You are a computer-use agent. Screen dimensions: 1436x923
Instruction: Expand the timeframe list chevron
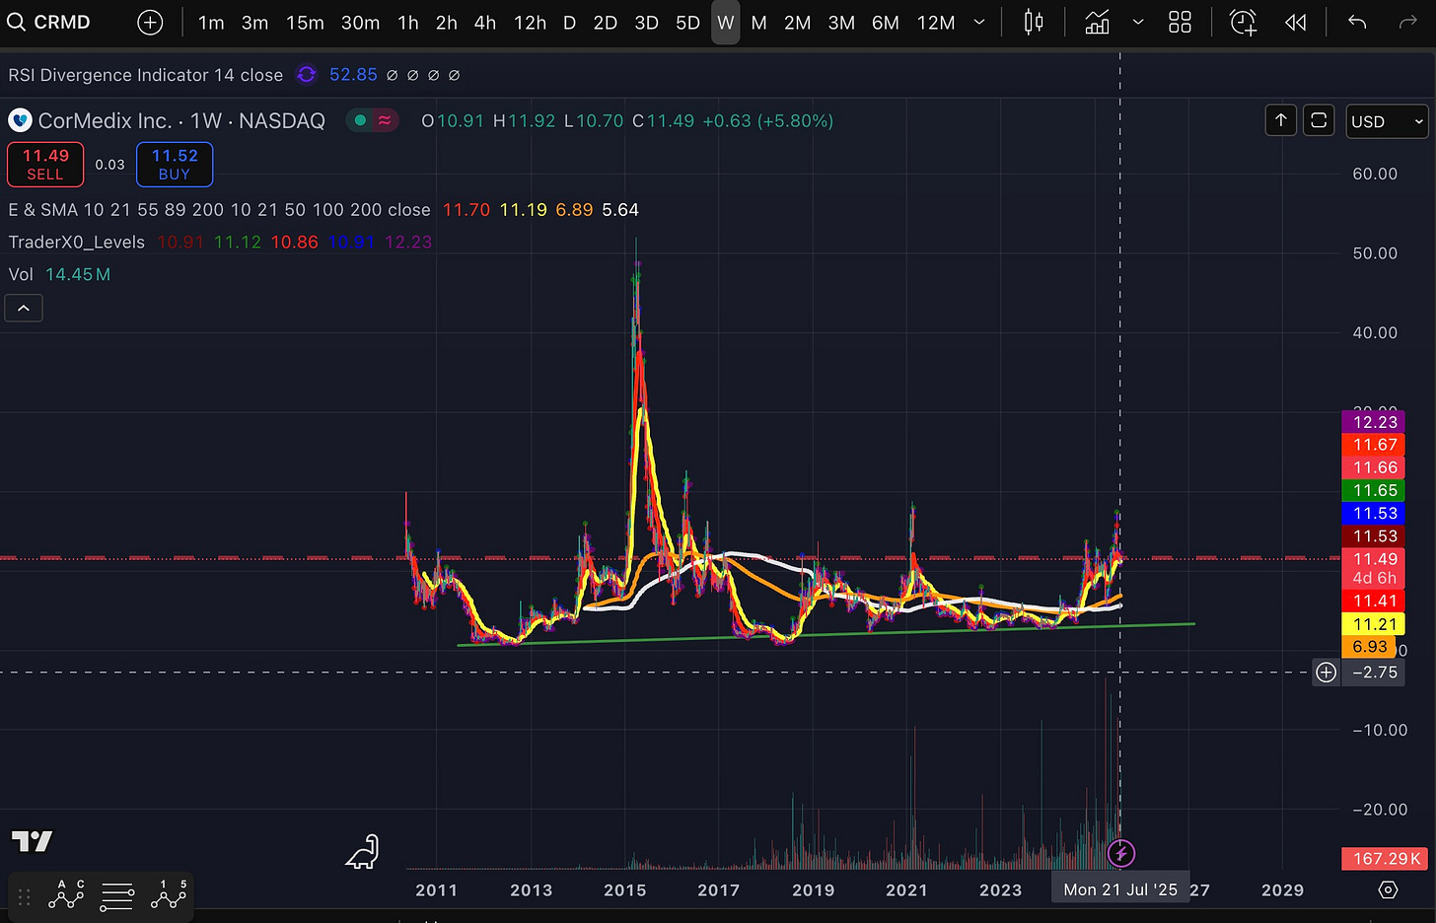[979, 22]
